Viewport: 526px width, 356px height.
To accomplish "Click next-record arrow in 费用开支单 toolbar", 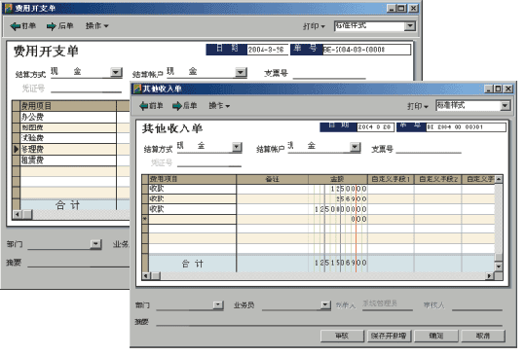I will [x=52, y=26].
